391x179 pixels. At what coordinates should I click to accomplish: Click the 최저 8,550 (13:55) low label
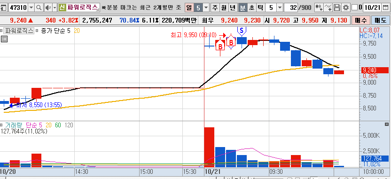click(39, 105)
